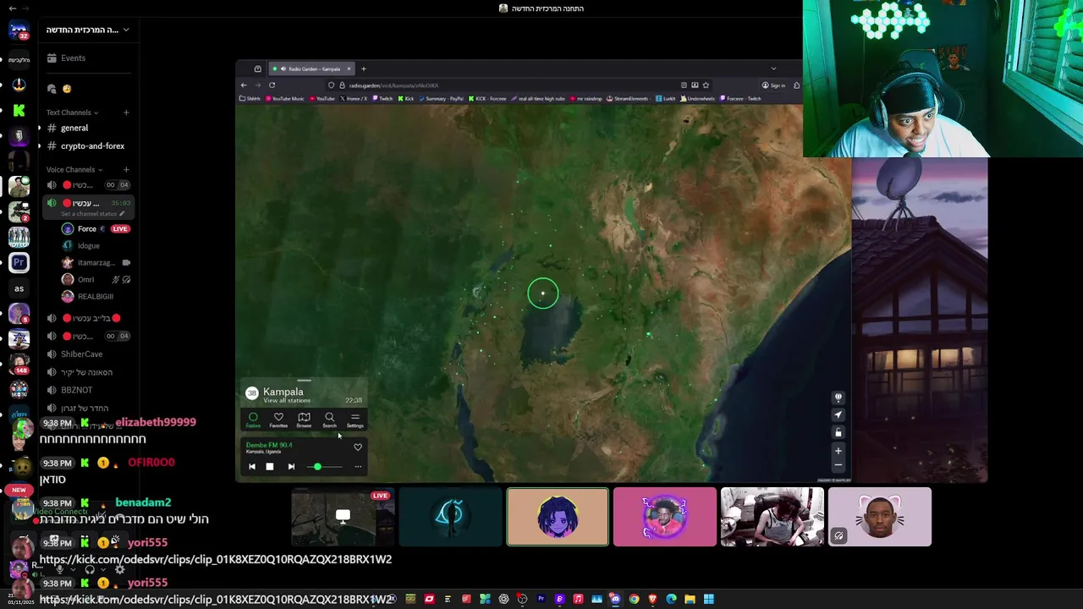Viewport: 1083px width, 609px height.
Task: Open the station's more options menu
Action: click(358, 467)
